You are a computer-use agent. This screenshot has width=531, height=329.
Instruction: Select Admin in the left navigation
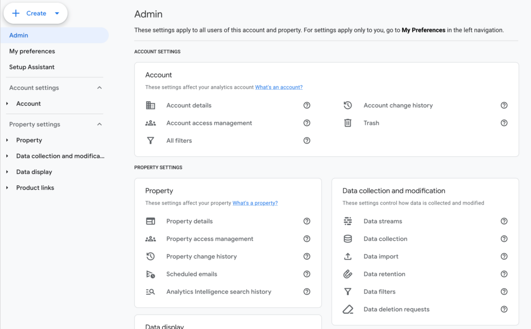54,35
